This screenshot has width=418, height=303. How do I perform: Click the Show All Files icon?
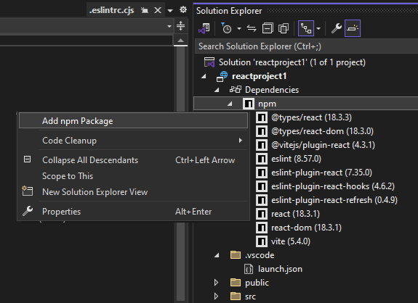[284, 28]
